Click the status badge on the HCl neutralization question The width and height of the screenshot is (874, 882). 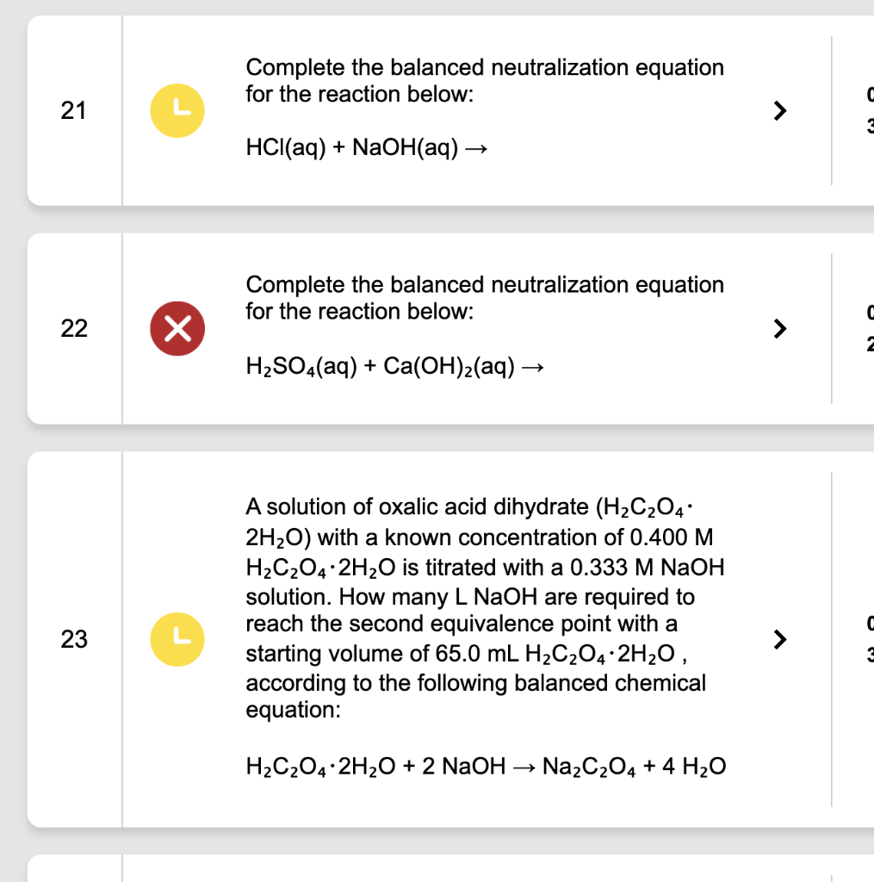pos(177,109)
